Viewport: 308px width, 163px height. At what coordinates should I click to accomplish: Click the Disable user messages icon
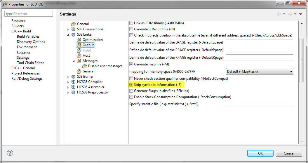(x=85, y=66)
